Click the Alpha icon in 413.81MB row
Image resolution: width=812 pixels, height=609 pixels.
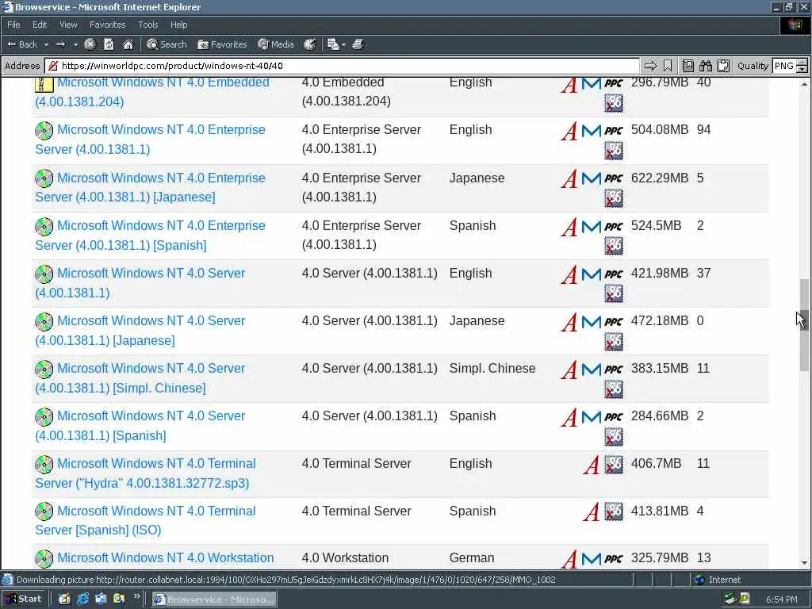(x=592, y=513)
